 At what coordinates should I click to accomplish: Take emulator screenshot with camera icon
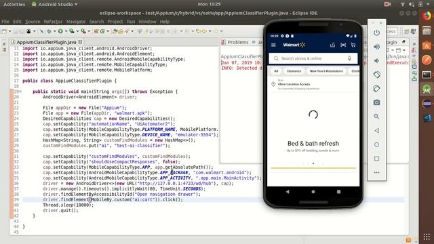[x=376, y=102]
